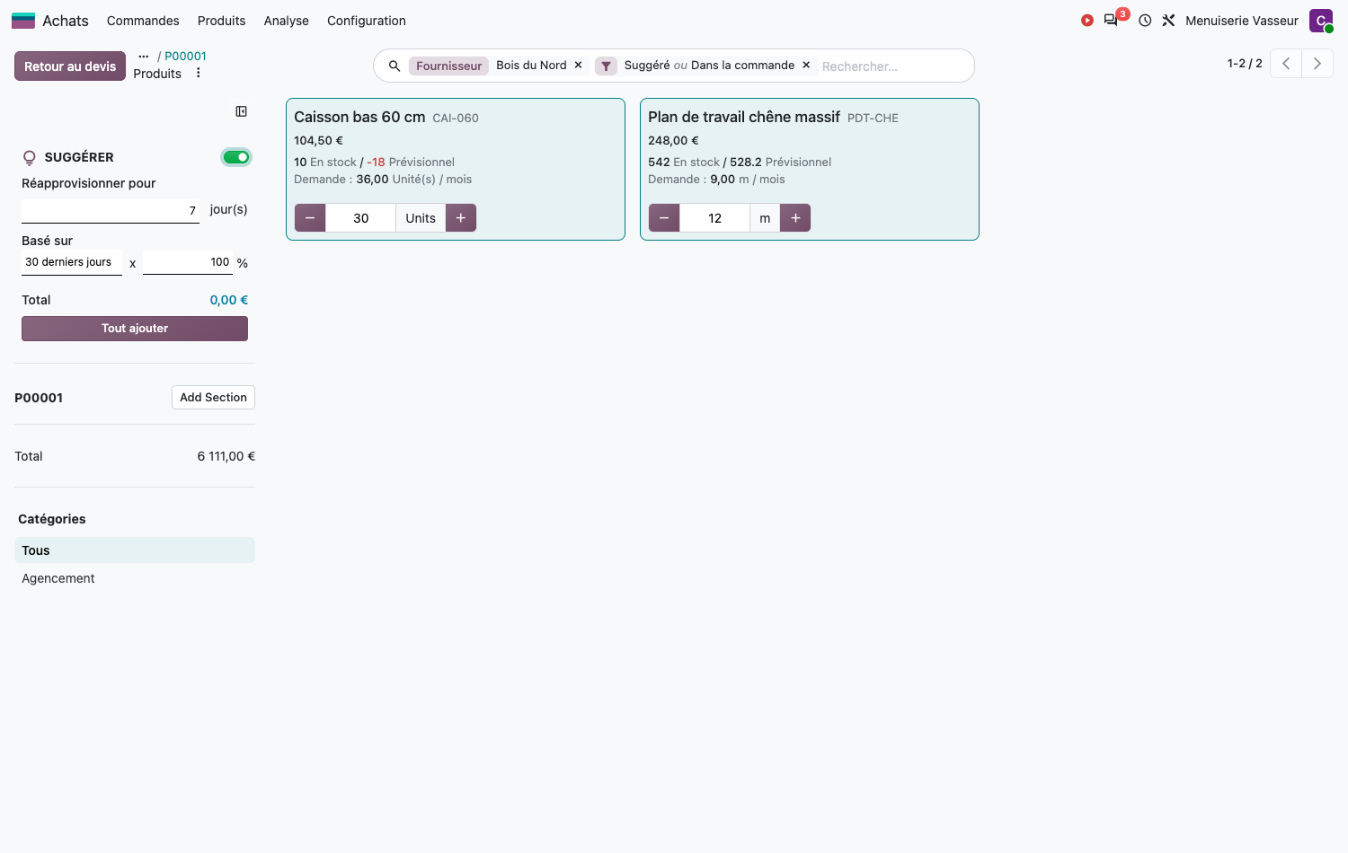The height and width of the screenshot is (853, 1348).
Task: Open the Achats app home logo
Action: click(23, 21)
